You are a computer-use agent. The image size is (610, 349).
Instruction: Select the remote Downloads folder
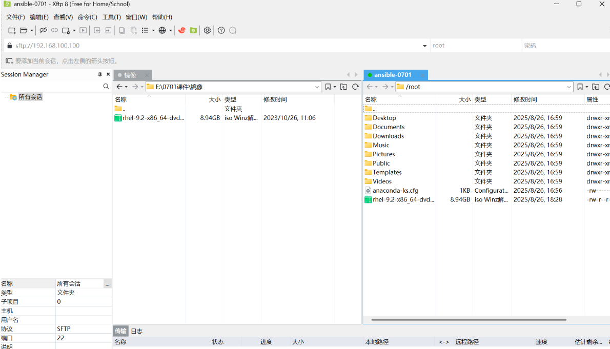tap(384, 136)
